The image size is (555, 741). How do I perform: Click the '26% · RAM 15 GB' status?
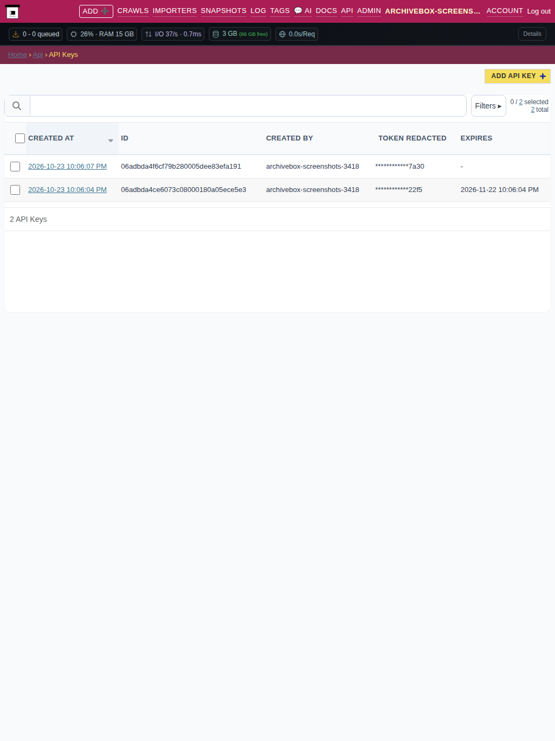102,34
